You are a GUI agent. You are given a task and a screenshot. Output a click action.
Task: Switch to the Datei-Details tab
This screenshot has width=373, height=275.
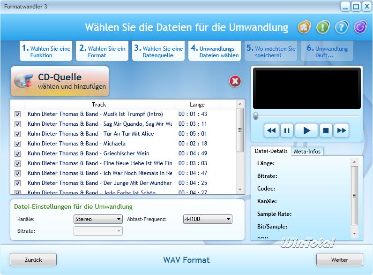[x=271, y=151]
